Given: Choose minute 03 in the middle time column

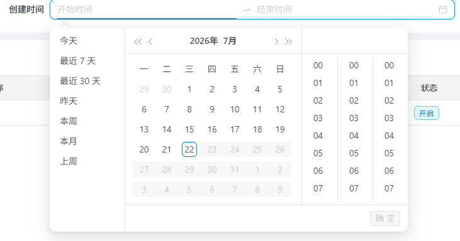Looking at the screenshot, I should (x=354, y=118).
